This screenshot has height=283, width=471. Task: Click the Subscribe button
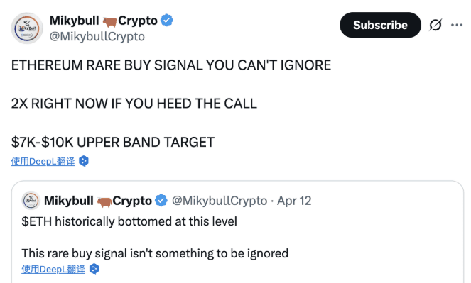pyautogui.click(x=380, y=25)
